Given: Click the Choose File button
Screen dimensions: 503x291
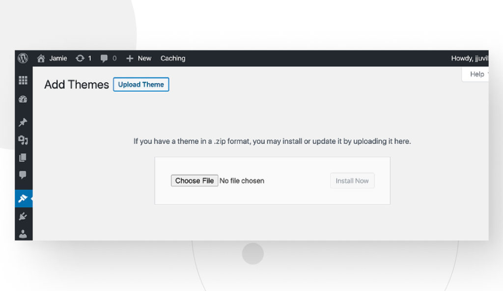Looking at the screenshot, I should click(195, 181).
